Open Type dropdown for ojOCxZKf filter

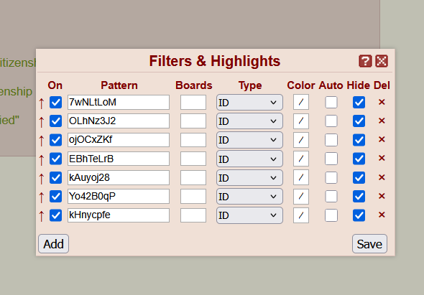pos(249,140)
